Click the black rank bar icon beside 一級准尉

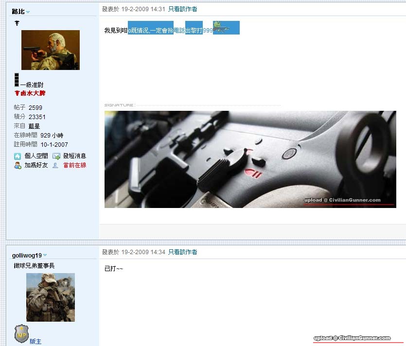17,80
